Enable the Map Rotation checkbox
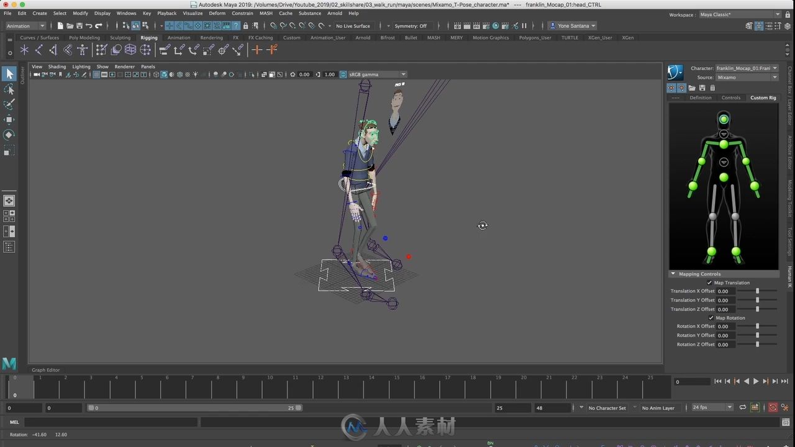This screenshot has height=447, width=795. click(x=711, y=318)
